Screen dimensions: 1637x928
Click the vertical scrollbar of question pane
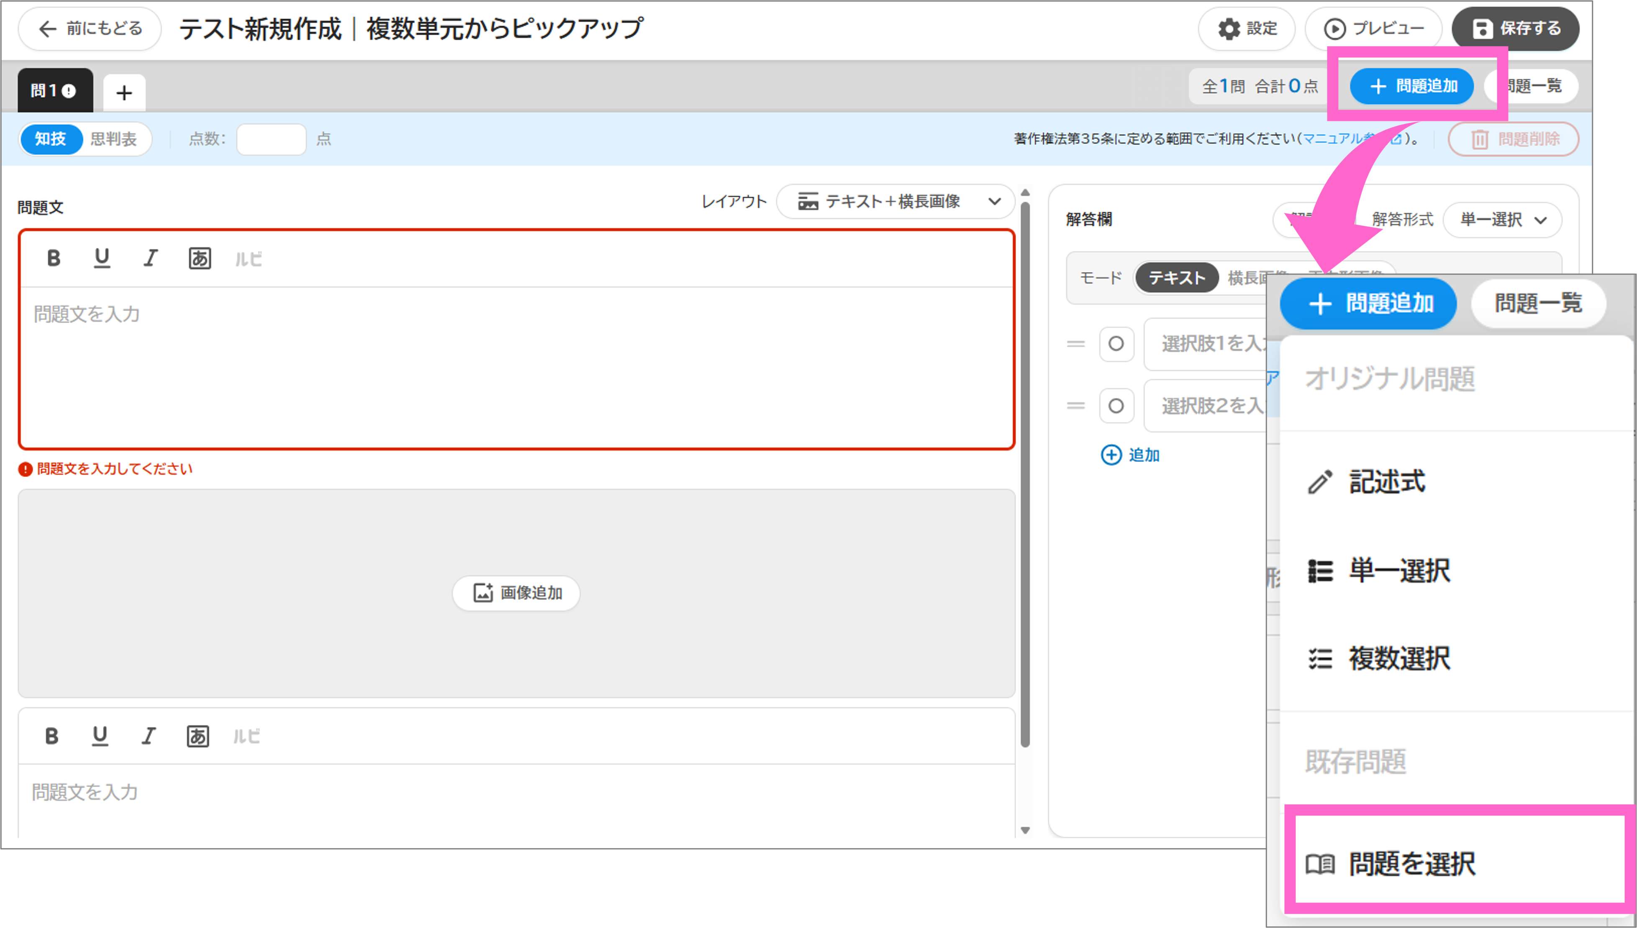tap(1025, 475)
